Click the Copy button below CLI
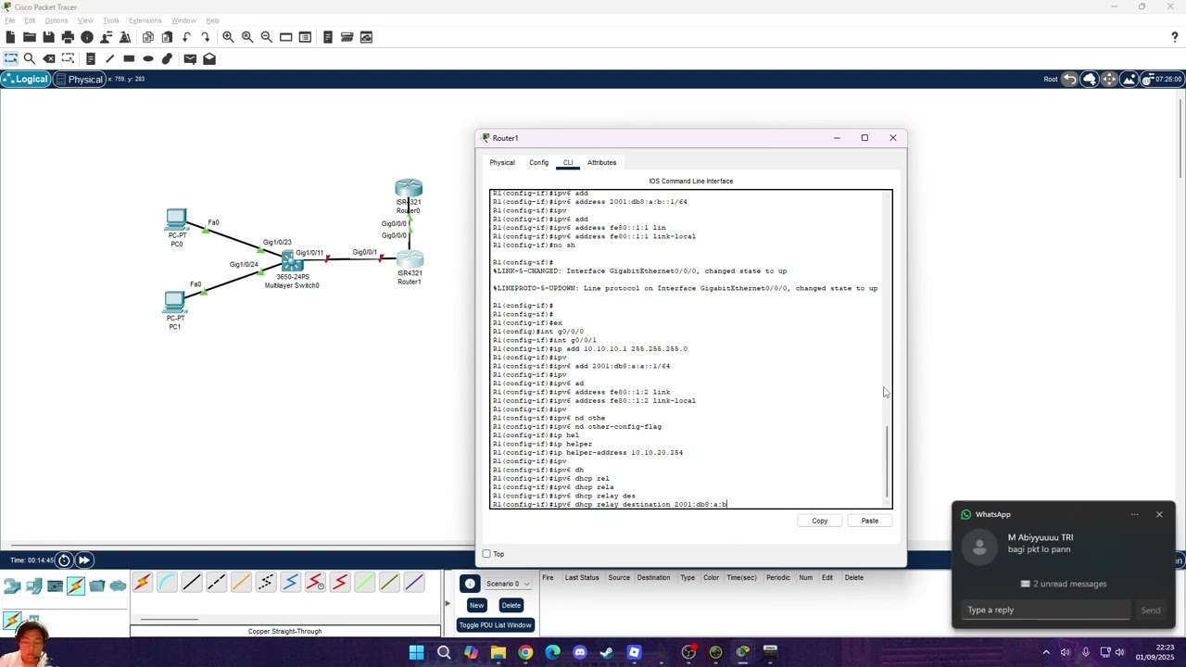The width and height of the screenshot is (1186, 667). point(820,521)
